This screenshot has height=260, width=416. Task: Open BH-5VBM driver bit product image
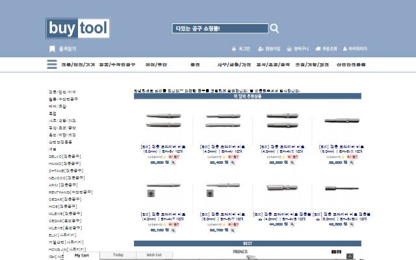[x=342, y=188]
